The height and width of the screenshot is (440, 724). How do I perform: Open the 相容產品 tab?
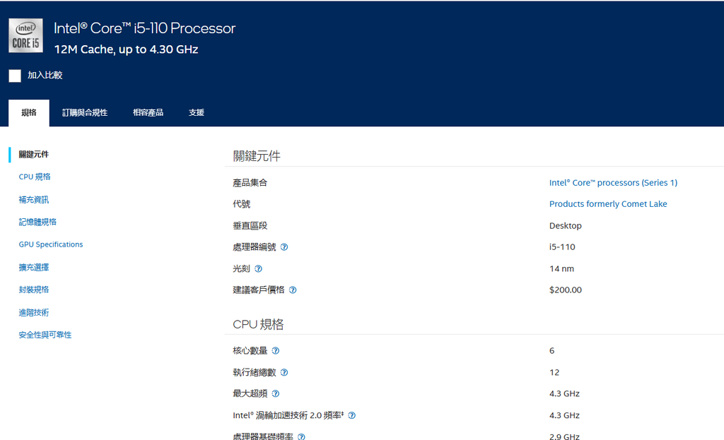tap(148, 112)
